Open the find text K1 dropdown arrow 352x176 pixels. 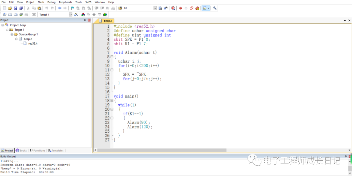(155, 8)
